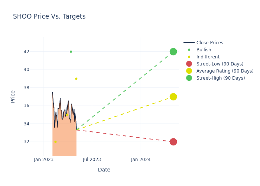Image resolution: width=260 pixels, height=186 pixels.
Task: Click the chart title SHOO Price Vs. Targets
Action: (x=49, y=16)
